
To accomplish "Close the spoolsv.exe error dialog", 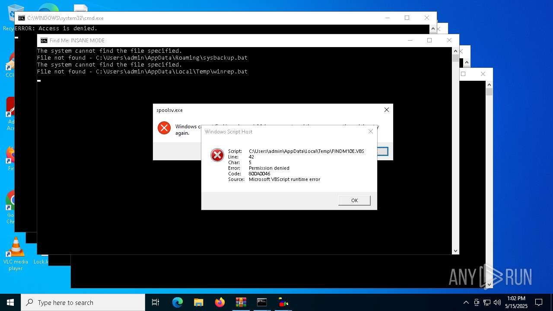I will coord(387,110).
